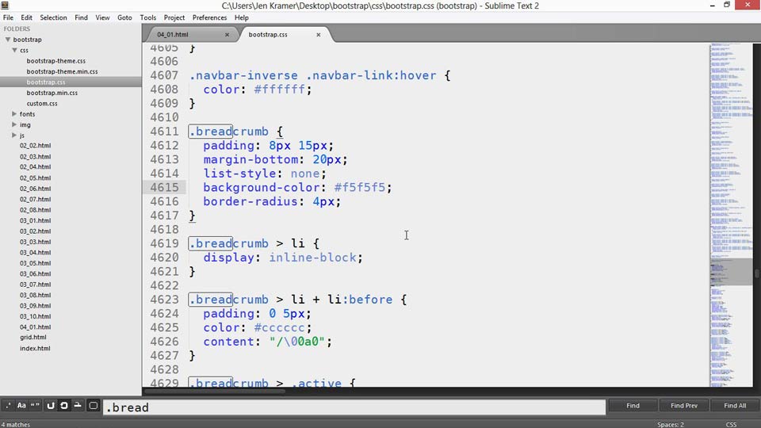Open 03_04.html in sidebar
This screenshot has height=428, width=761.
coord(35,253)
